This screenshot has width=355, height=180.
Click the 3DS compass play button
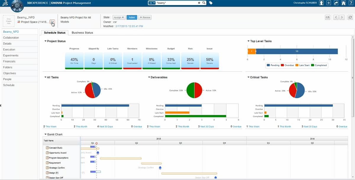[17, 6]
